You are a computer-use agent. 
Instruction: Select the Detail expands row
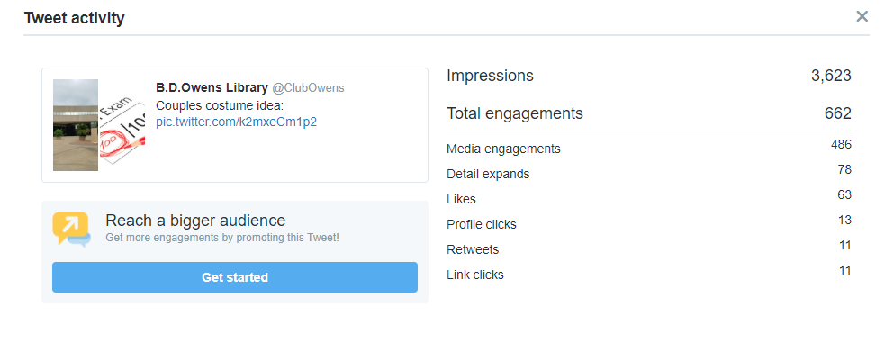(x=649, y=174)
